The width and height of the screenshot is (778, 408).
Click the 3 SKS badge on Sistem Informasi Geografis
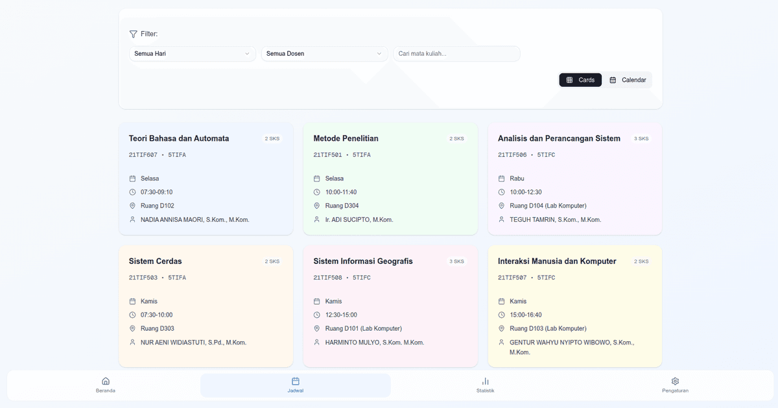click(456, 261)
